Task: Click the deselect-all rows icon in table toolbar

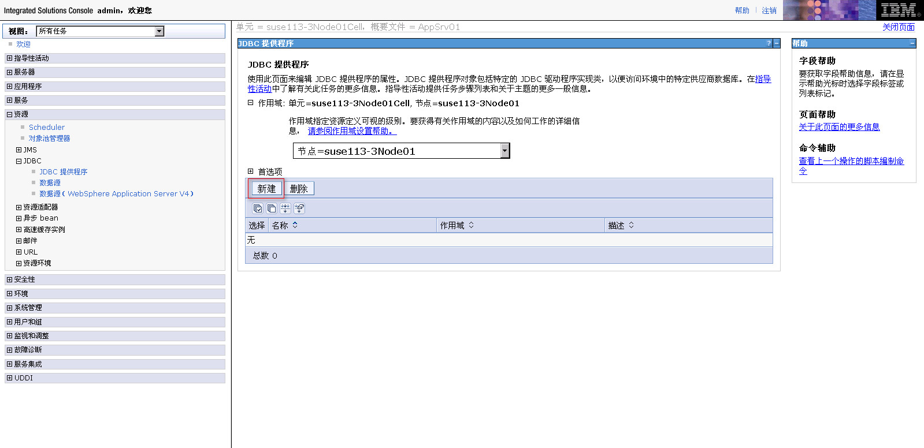Action: tap(272, 208)
